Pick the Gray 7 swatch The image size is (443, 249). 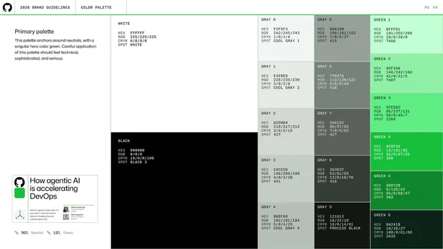coord(342,132)
